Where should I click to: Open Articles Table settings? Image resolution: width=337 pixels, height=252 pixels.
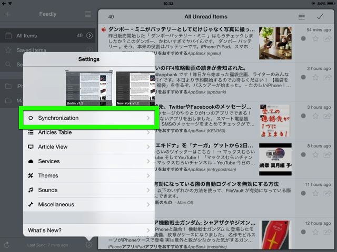coord(89,132)
